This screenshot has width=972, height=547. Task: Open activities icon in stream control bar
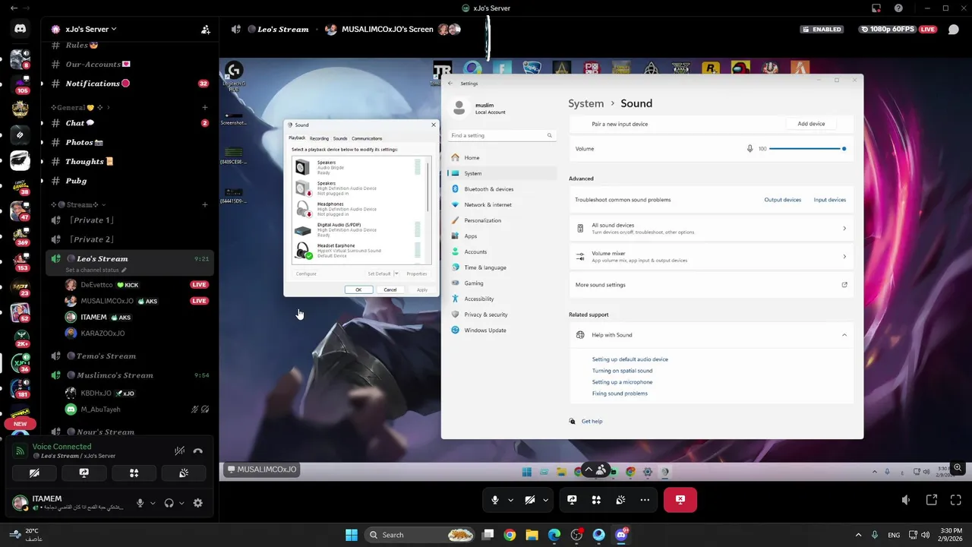pos(596,500)
